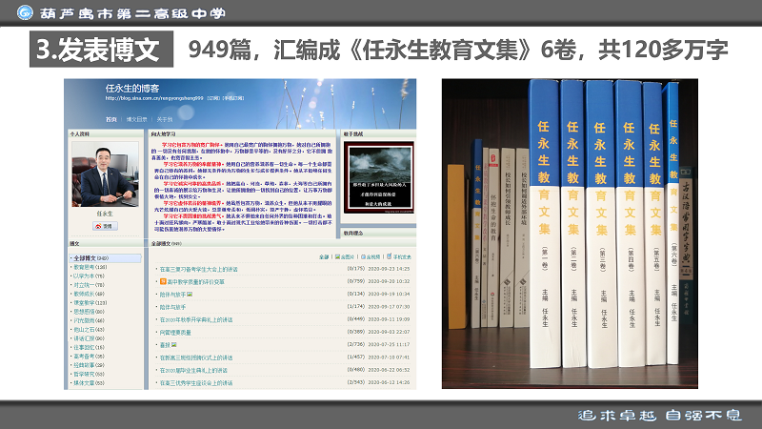Image resolution: width=762 pixels, height=429 pixels.
Task: Click the 含图片 filter icon
Action: pos(337,256)
